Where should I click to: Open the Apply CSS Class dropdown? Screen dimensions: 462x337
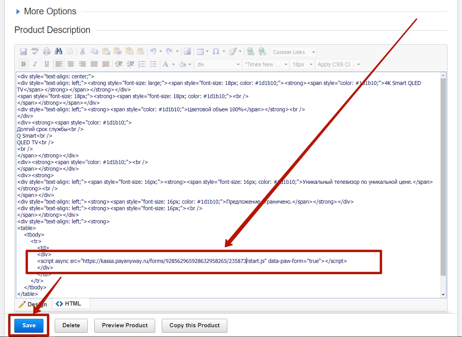338,64
